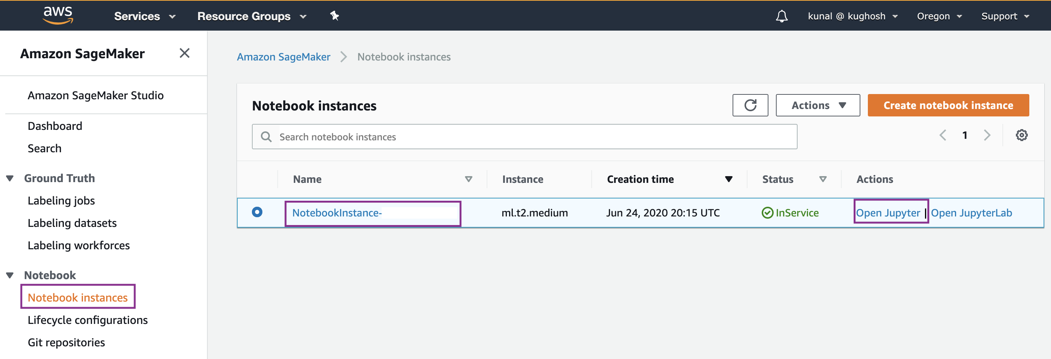1051x359 pixels.
Task: Click Create notebook instance button
Action: point(948,105)
